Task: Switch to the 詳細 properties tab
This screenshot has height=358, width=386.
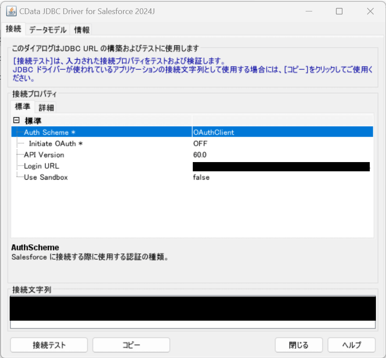Action: click(46, 107)
